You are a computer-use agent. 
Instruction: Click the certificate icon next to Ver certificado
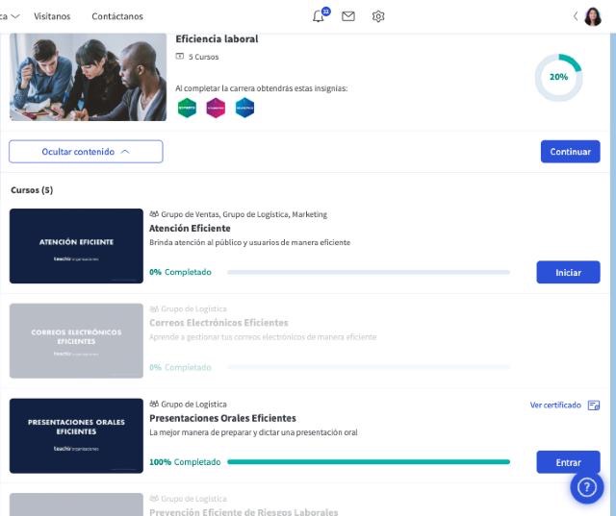click(594, 405)
